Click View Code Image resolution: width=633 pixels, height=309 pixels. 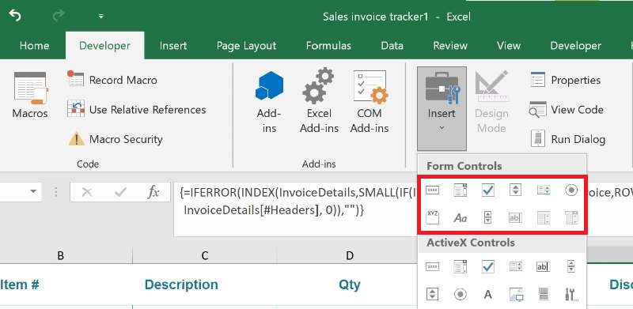click(567, 110)
